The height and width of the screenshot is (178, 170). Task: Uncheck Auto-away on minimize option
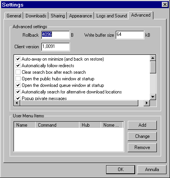tap(18, 59)
